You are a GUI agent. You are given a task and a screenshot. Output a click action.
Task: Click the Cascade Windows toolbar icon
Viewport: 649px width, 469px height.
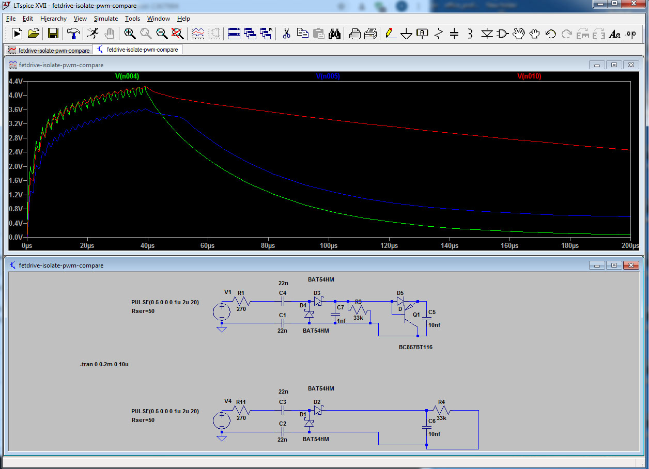click(250, 34)
